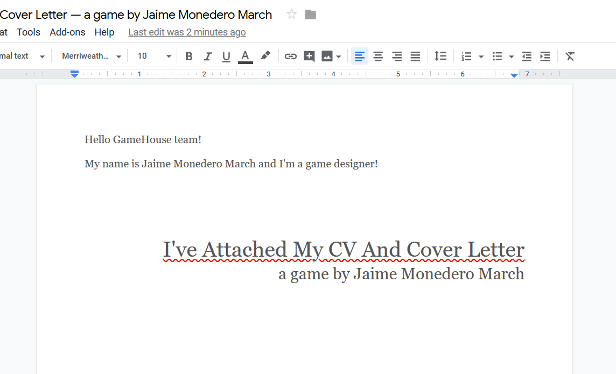Open the Tools menu

[x=29, y=32]
